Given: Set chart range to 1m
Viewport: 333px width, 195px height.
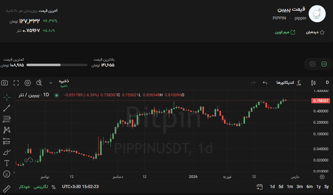Looking at the screenshot, I should click(x=290, y=187).
